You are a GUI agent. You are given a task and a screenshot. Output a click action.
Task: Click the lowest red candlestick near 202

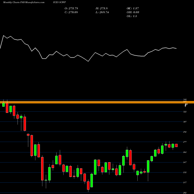click(88, 185)
